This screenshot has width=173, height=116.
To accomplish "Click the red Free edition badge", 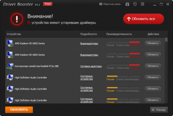I will (x=48, y=4).
